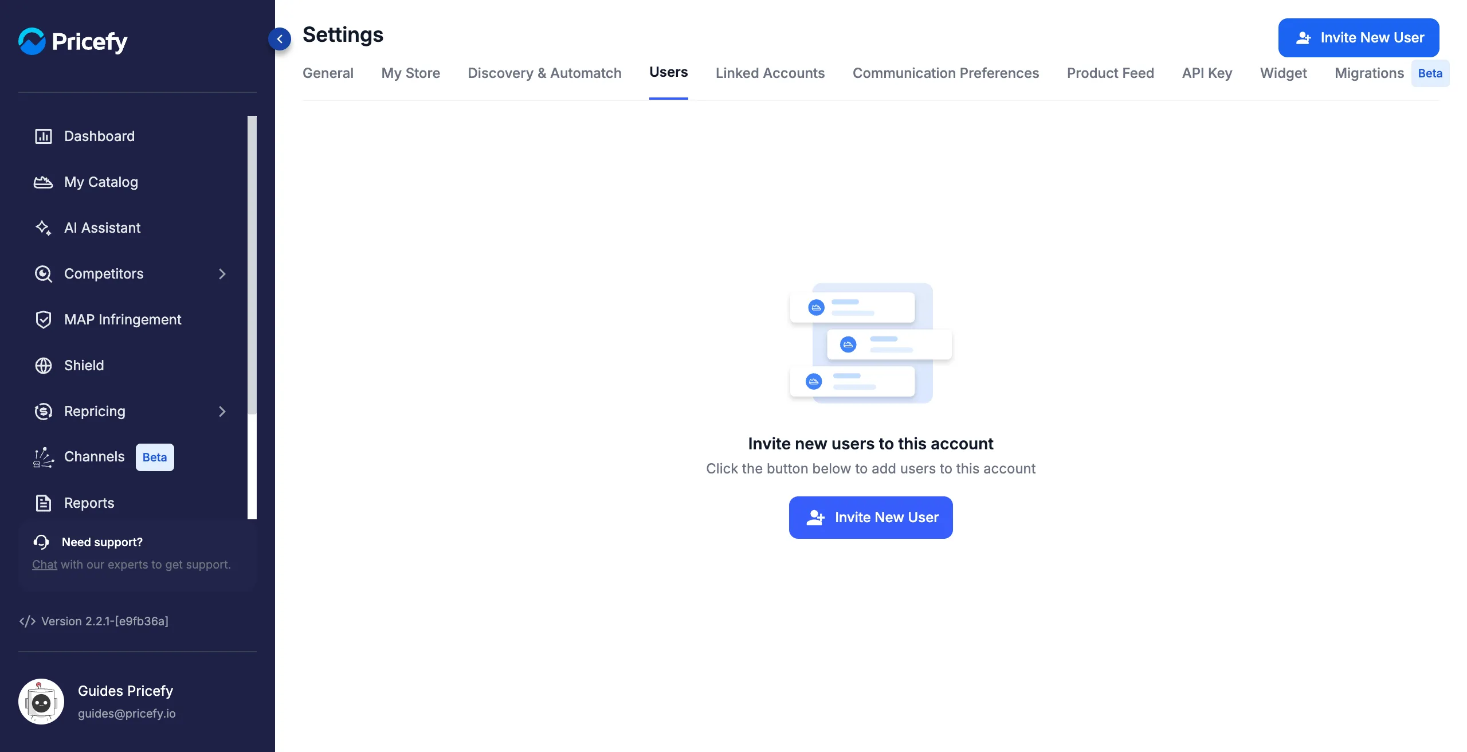
Task: Click the Beta badge beside Channels
Action: click(x=155, y=457)
